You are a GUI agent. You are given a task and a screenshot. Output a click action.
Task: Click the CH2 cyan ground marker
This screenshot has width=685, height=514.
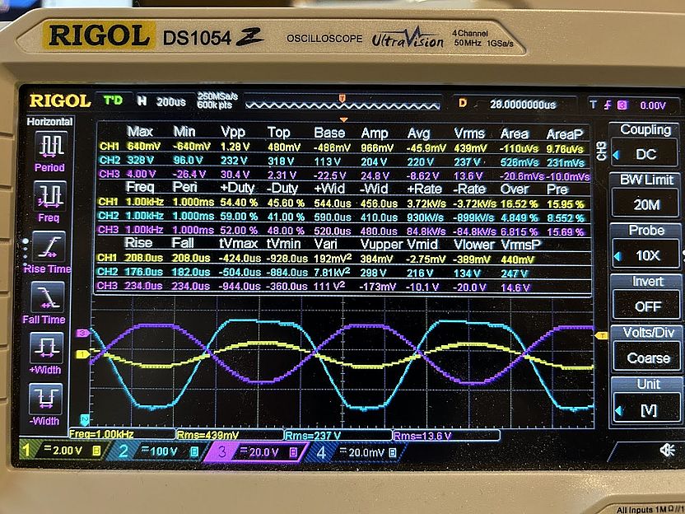click(85, 420)
